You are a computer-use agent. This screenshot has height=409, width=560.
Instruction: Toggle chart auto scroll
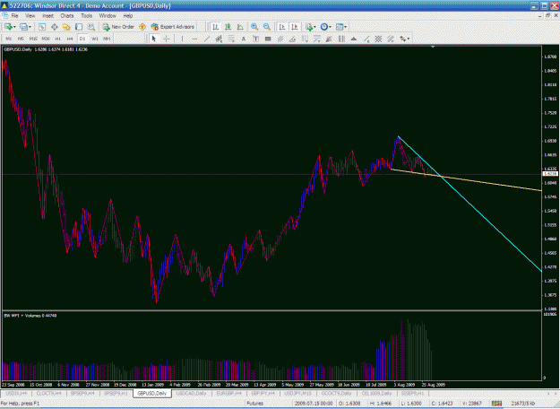coord(282,27)
